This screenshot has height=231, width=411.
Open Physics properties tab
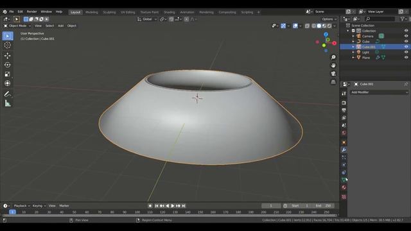tap(344, 165)
